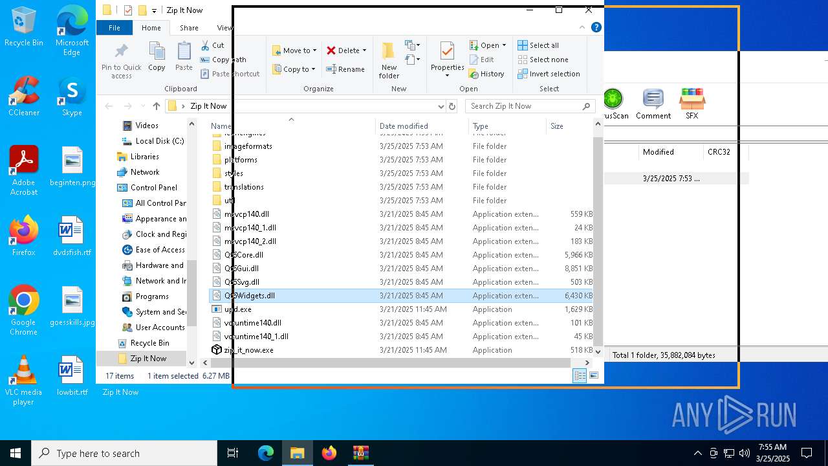The width and height of the screenshot is (828, 466).
Task: Select the zip_it_now.exe file
Action: pyautogui.click(x=248, y=350)
